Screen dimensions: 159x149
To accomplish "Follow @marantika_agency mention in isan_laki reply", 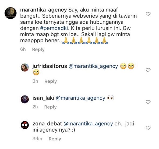I will coord(80,98).
